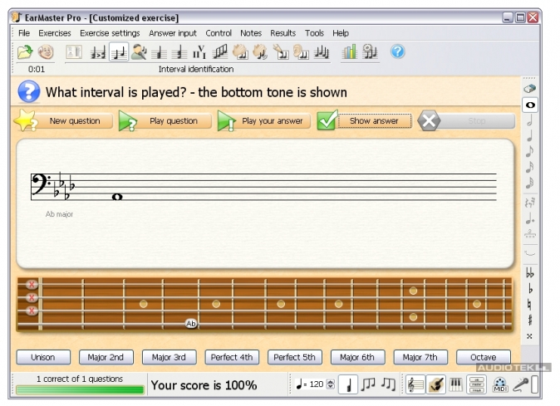The width and height of the screenshot is (560, 406).
Task: Open the Control menu
Action: (x=219, y=33)
